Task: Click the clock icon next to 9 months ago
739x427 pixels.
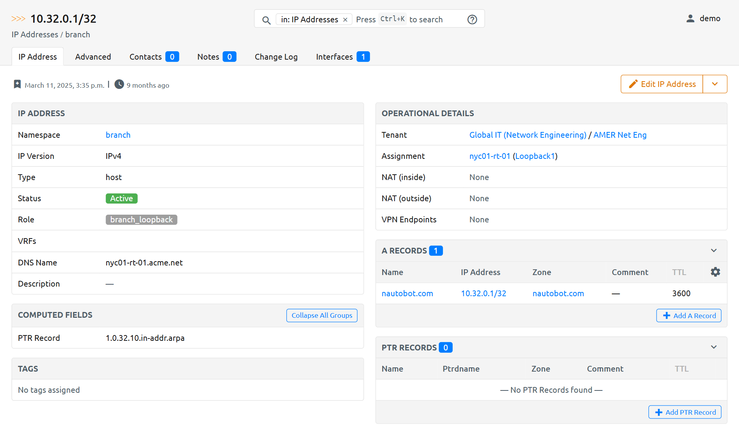Action: pyautogui.click(x=119, y=85)
